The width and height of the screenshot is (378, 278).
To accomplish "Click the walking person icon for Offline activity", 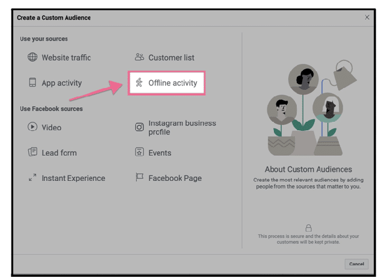I will click(139, 83).
